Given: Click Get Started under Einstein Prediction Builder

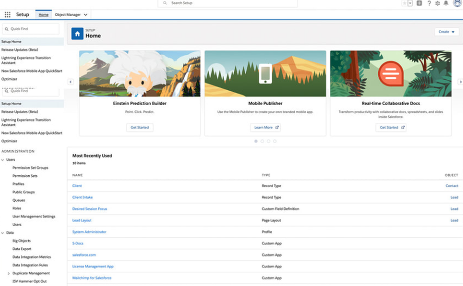Looking at the screenshot, I should tap(140, 127).
